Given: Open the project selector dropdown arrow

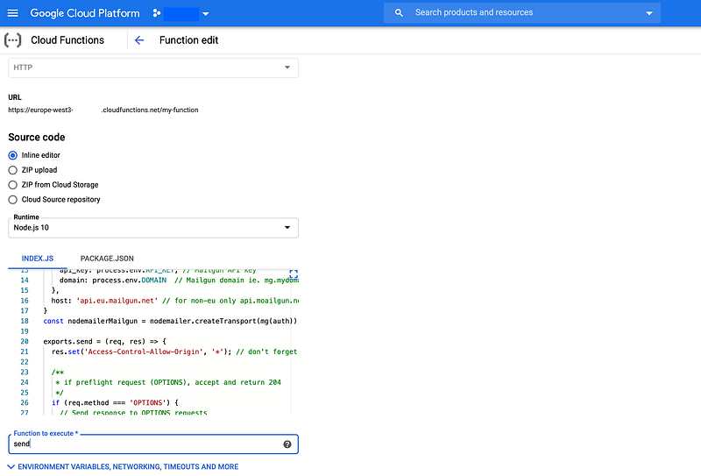Looking at the screenshot, I should (x=206, y=14).
